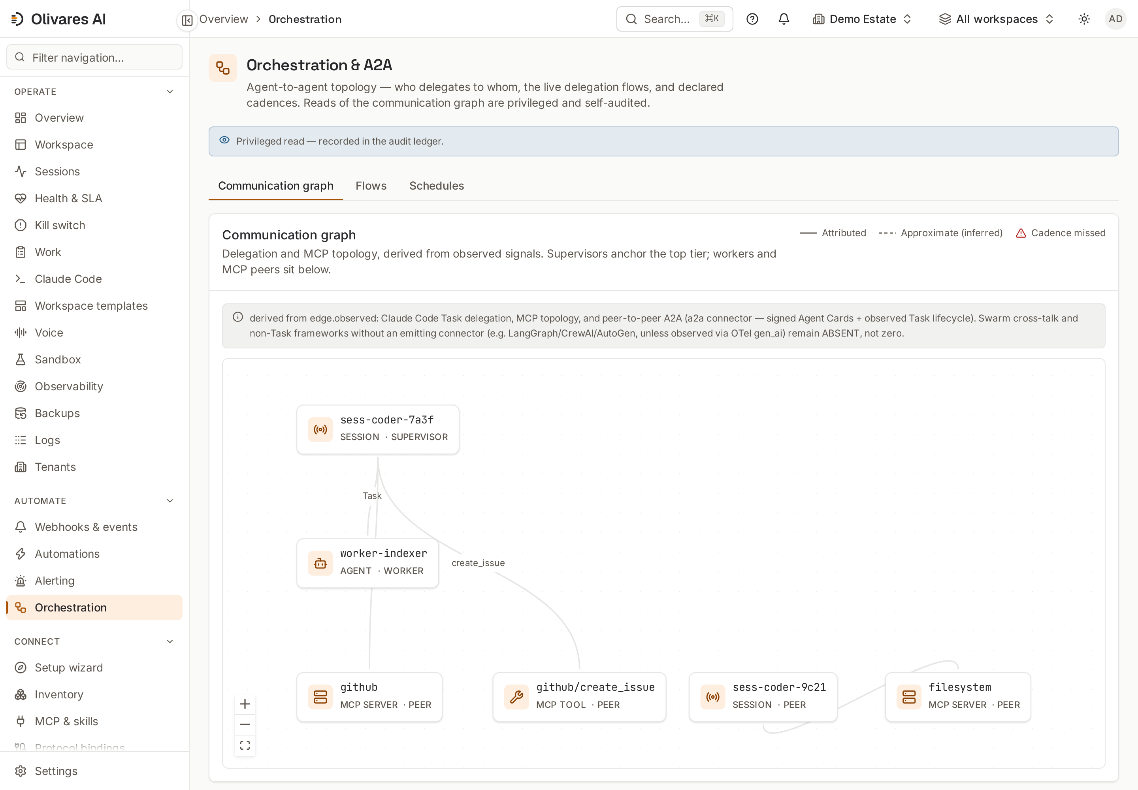Click the privileged read eye icon
The width and height of the screenshot is (1138, 790).
(x=224, y=140)
